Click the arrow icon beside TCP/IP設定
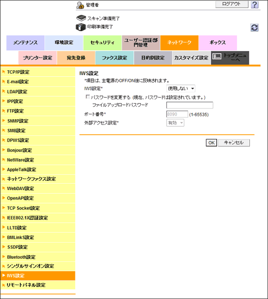Image resolution: width=268 pixels, height=299 pixels. tap(3, 72)
